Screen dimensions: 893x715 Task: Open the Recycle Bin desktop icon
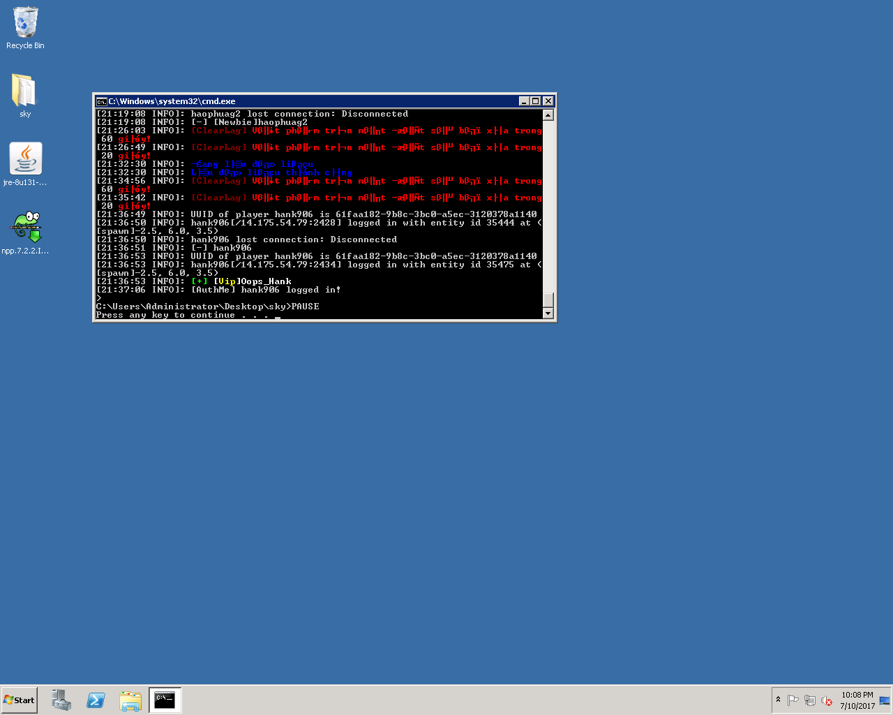(x=25, y=29)
